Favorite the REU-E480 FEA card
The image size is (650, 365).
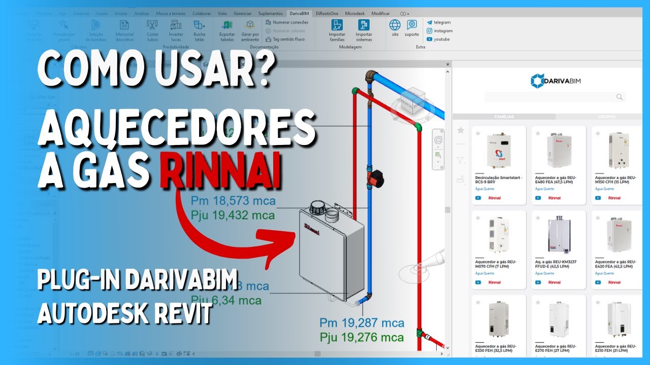tap(538, 133)
